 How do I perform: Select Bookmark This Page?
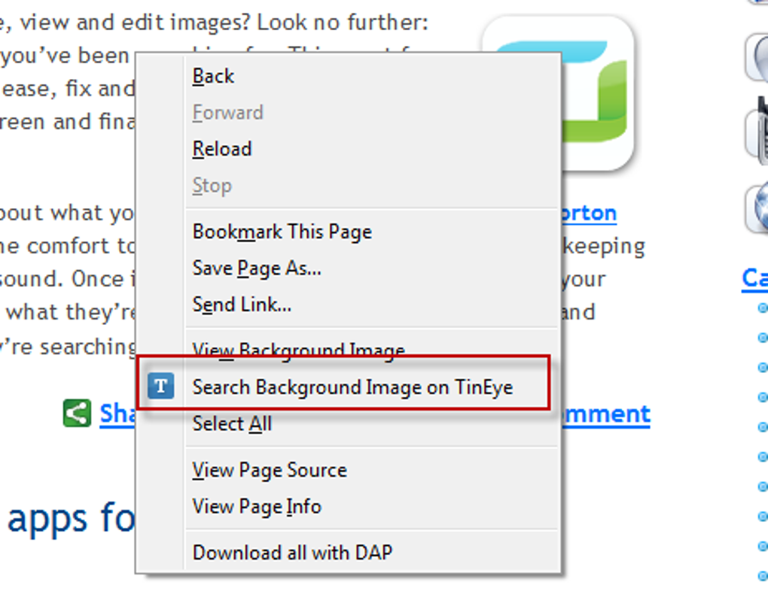tap(282, 232)
